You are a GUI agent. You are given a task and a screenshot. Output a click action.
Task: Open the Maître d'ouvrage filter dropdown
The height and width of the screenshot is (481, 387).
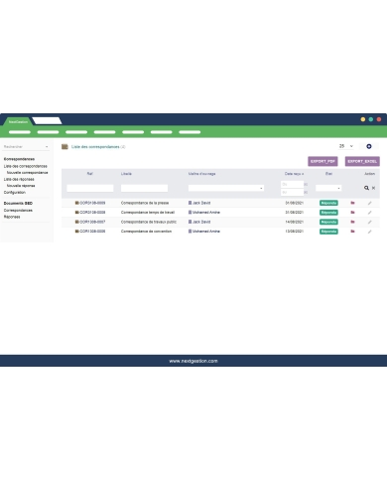pos(226,188)
